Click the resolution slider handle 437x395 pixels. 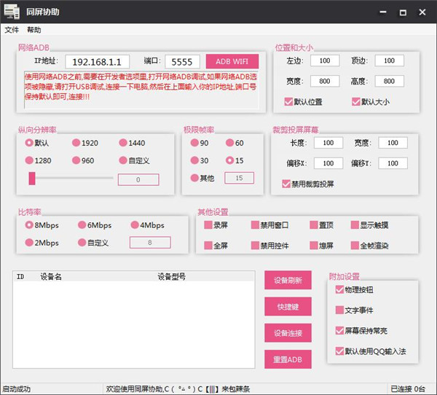click(x=32, y=179)
